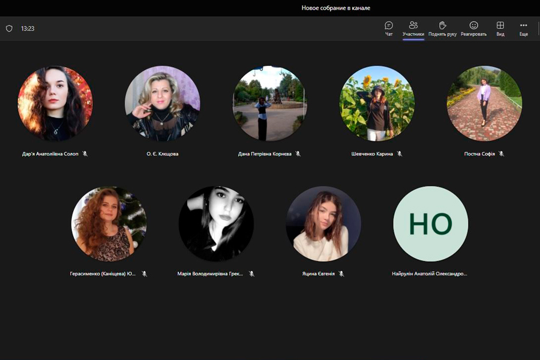Click the title Новое собрание в канале
540x360 pixels.
point(336,8)
